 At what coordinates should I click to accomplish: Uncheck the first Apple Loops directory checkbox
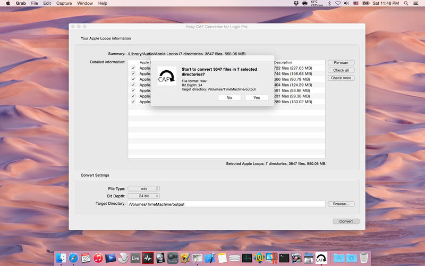point(133,68)
